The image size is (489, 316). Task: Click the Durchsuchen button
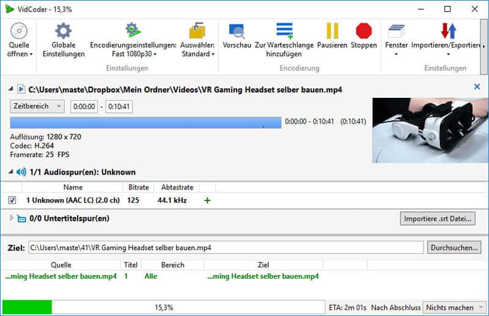coord(454,248)
